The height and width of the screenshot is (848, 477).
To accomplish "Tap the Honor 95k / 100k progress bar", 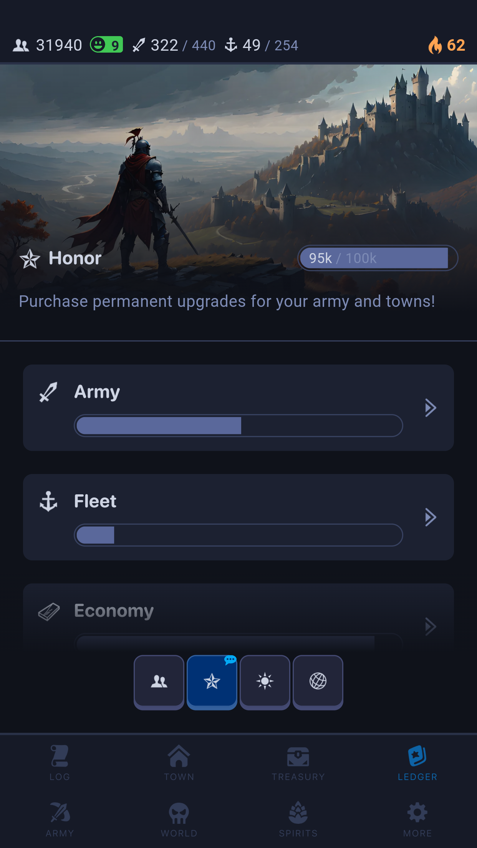I will [378, 258].
